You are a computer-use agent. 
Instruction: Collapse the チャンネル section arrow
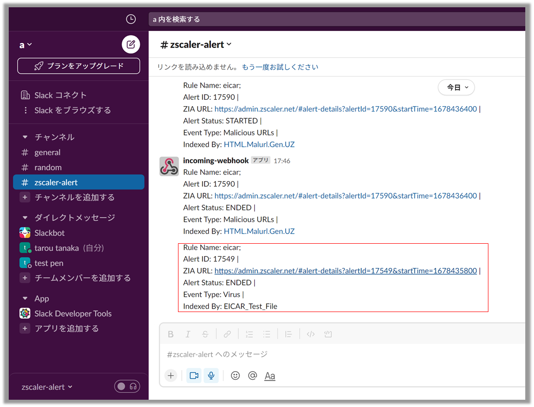tap(25, 137)
